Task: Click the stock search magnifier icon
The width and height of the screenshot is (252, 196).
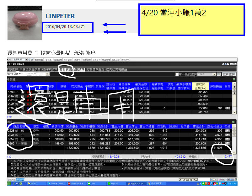Action: [219, 74]
